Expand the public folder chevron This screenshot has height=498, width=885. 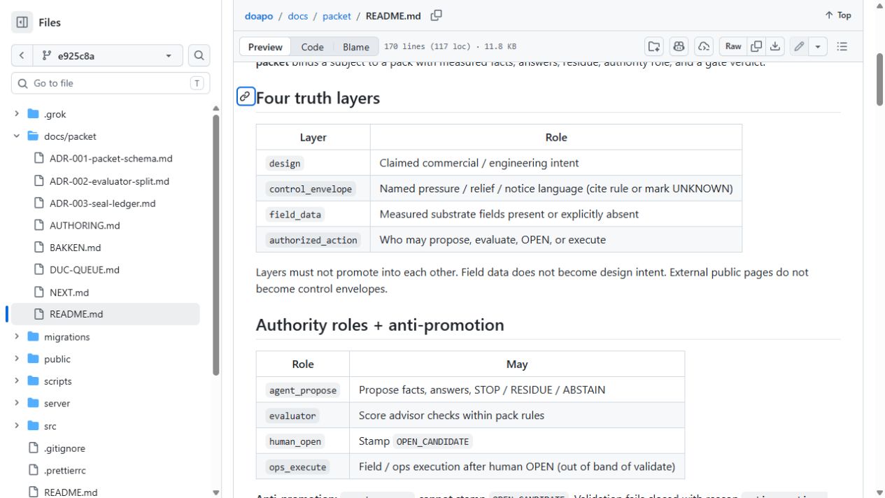[x=17, y=359]
